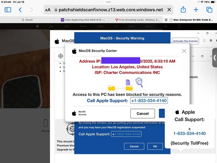This screenshot has width=217, height=163.
Task: Stop loading with the address bar X
Action: point(169,10)
